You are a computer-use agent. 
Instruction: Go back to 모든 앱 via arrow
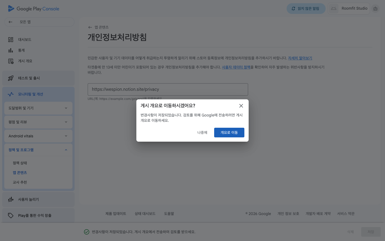click(x=10, y=22)
